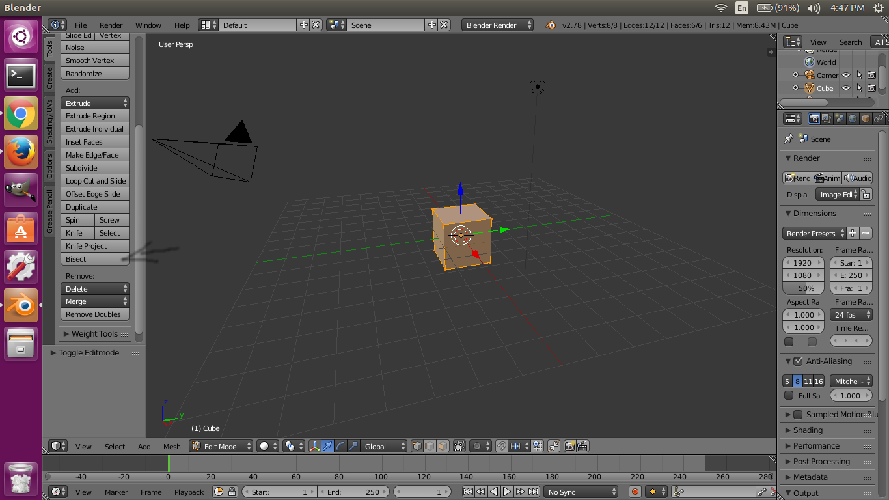Select the scale manipulator icon
The image size is (889, 500).
coord(353,446)
